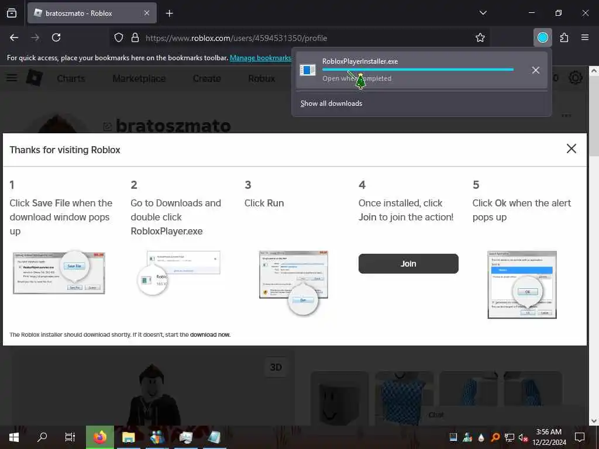Click the Ok alert step illustration
Image resolution: width=599 pixels, height=449 pixels.
(x=522, y=285)
